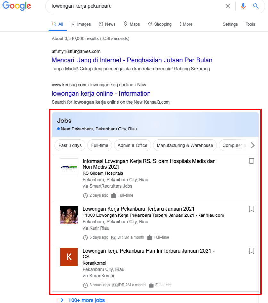This screenshot has height=303, width=268.
Task: Start voice search with microphone icon
Action: (243, 6)
